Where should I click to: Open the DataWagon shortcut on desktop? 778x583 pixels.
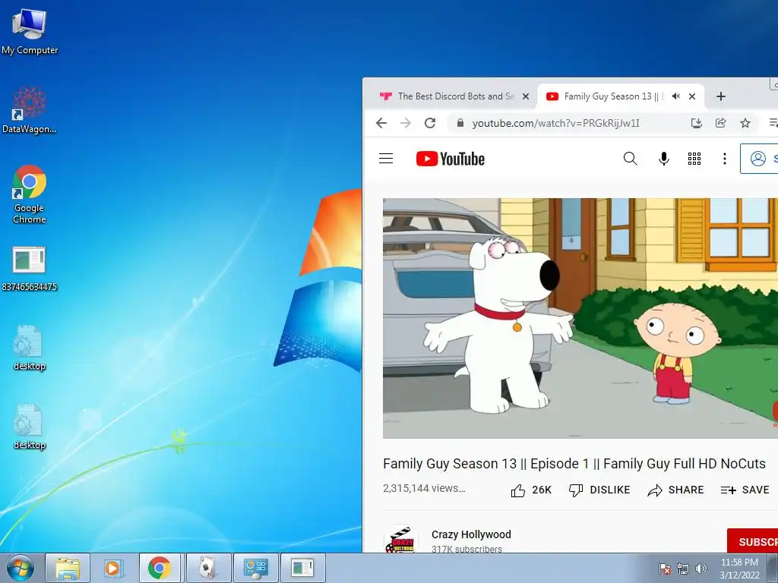(x=30, y=111)
